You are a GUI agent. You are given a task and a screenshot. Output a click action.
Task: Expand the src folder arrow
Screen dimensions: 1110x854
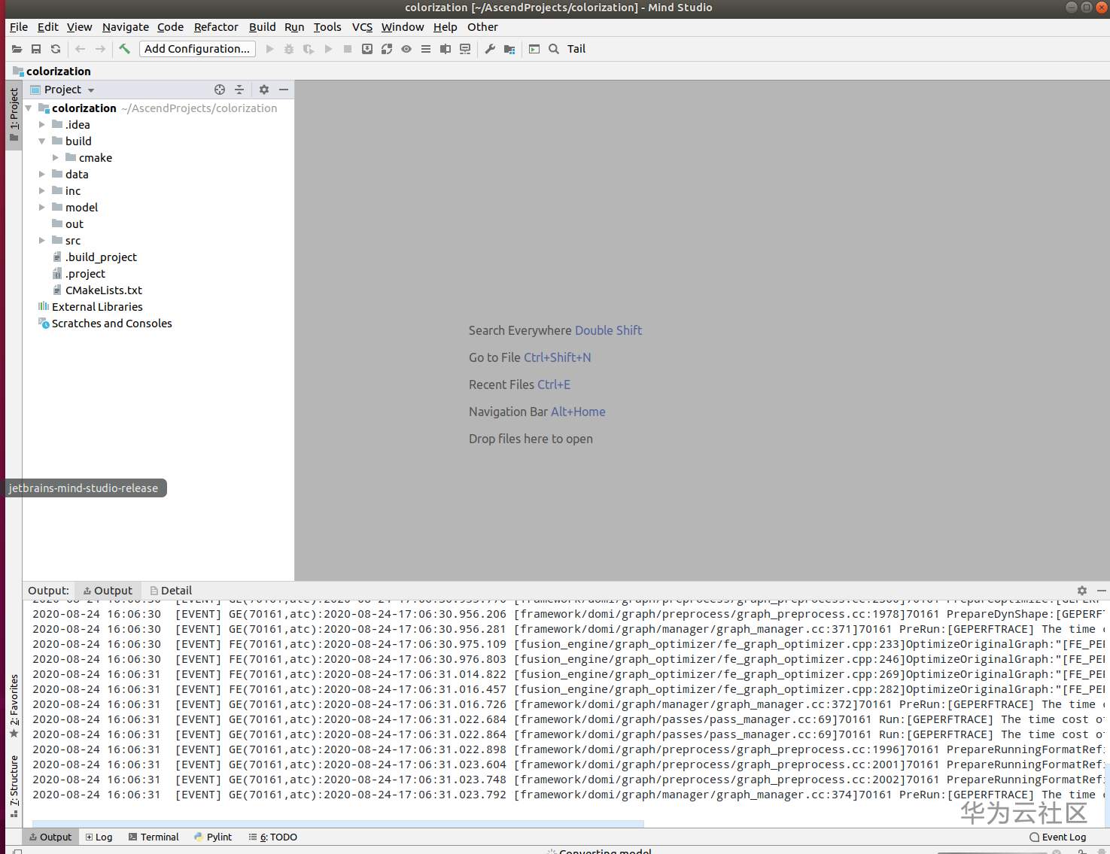point(42,241)
